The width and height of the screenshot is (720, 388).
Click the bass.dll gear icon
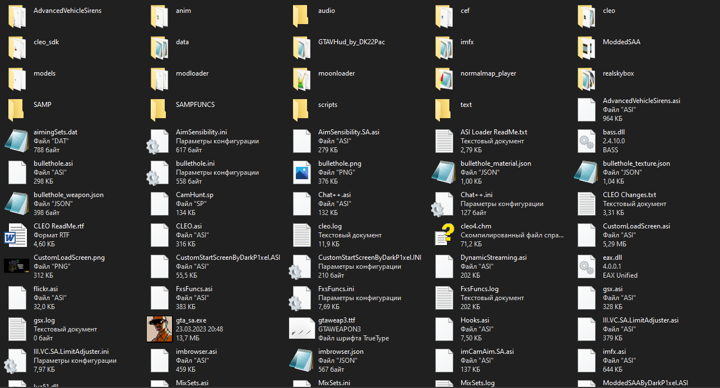pos(586,141)
